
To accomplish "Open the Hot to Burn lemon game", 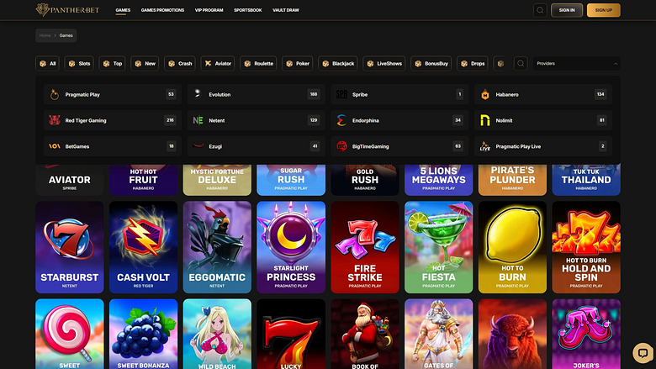I will [x=512, y=247].
